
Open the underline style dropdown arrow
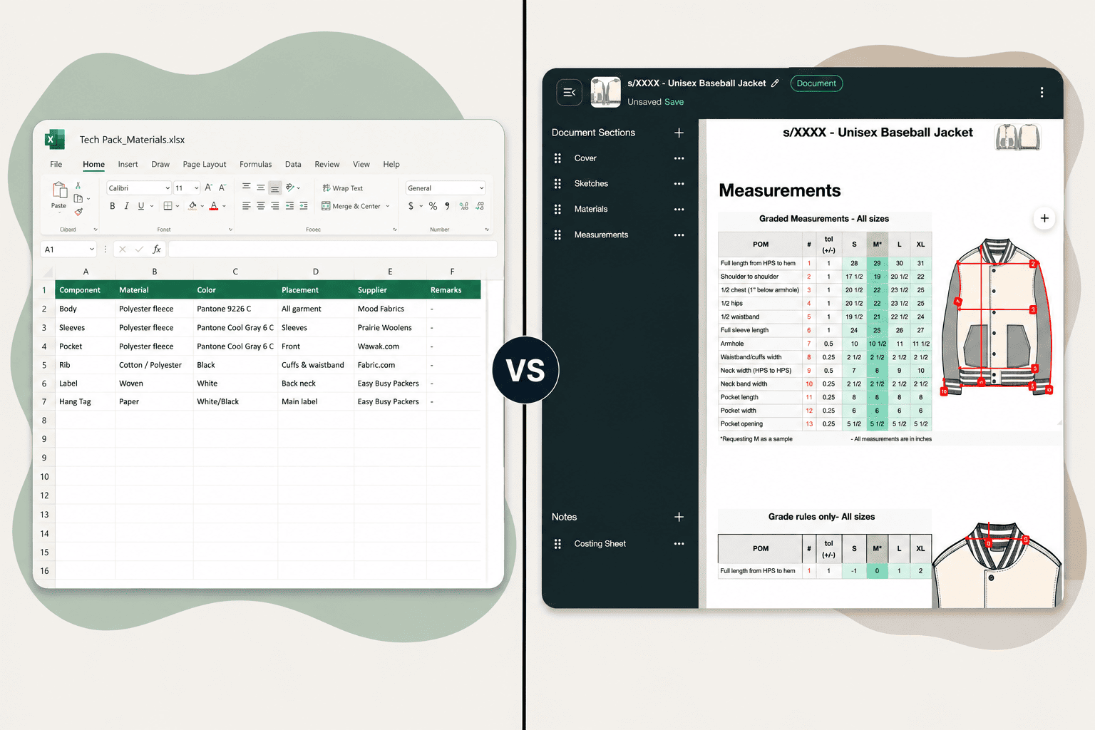pos(152,207)
